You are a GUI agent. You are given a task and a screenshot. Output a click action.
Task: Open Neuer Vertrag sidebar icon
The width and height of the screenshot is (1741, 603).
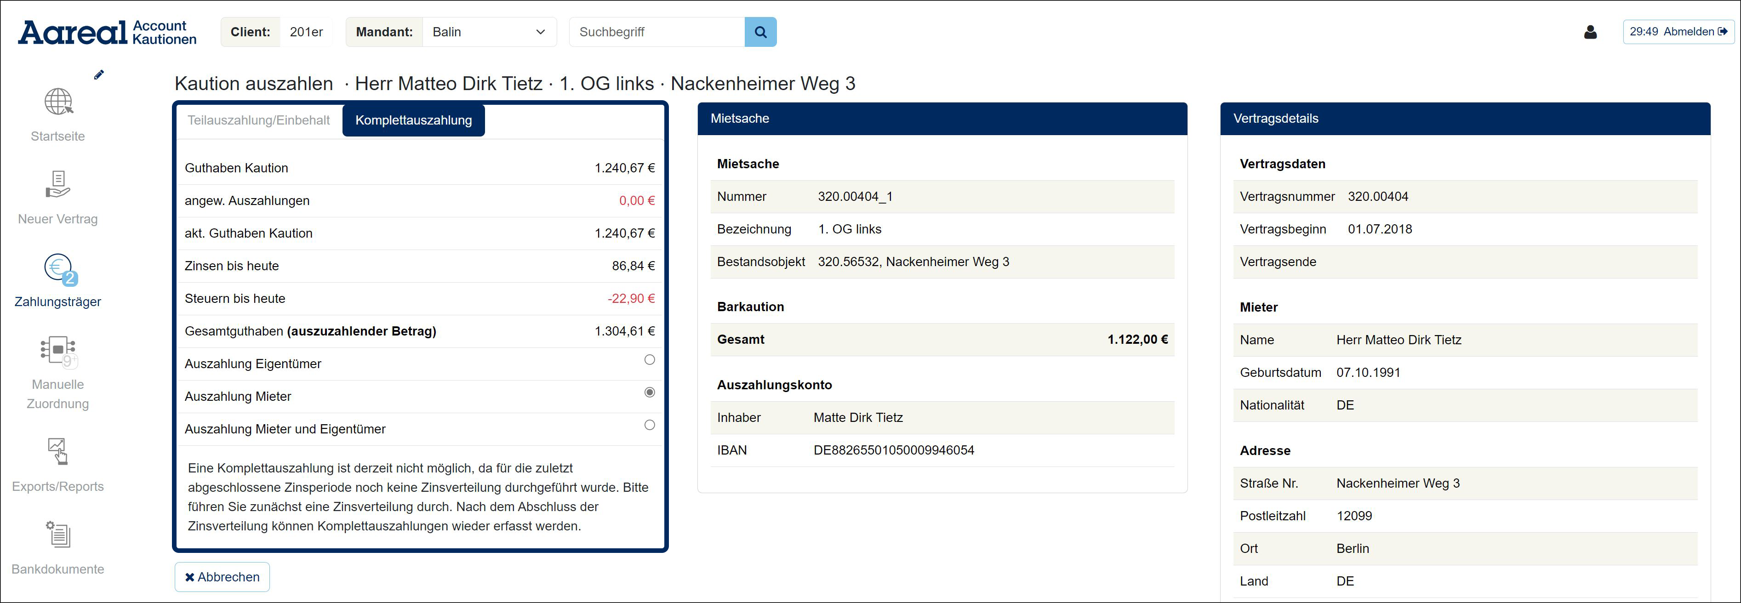(x=58, y=185)
